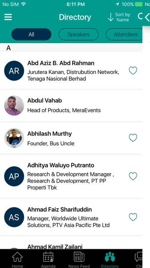This screenshot has width=150, height=268.
Task: Open the News Feed icon
Action: coord(79,257)
